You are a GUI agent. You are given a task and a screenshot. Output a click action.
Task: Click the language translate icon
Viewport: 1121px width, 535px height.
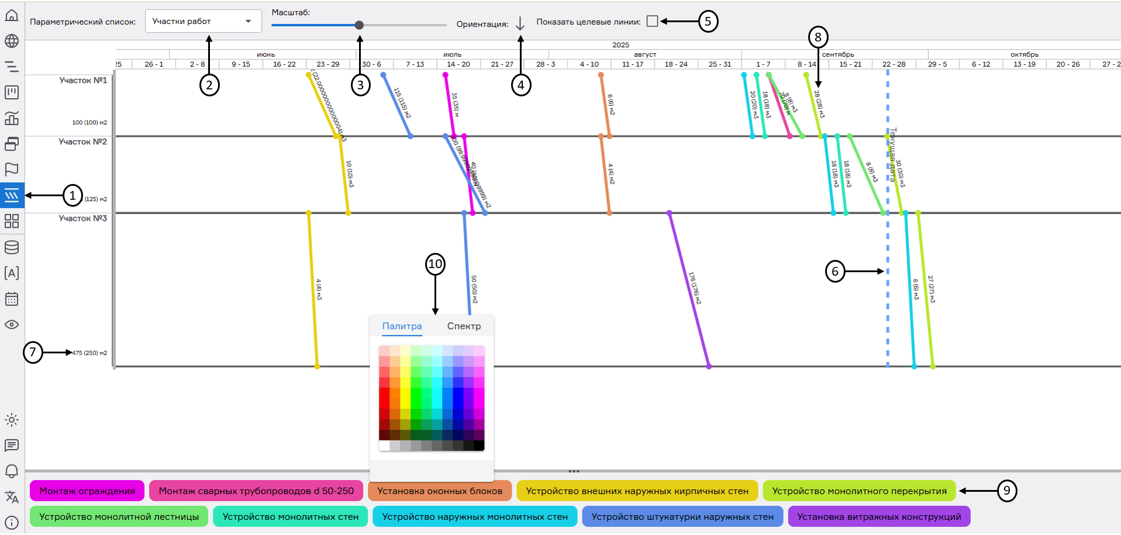click(12, 497)
